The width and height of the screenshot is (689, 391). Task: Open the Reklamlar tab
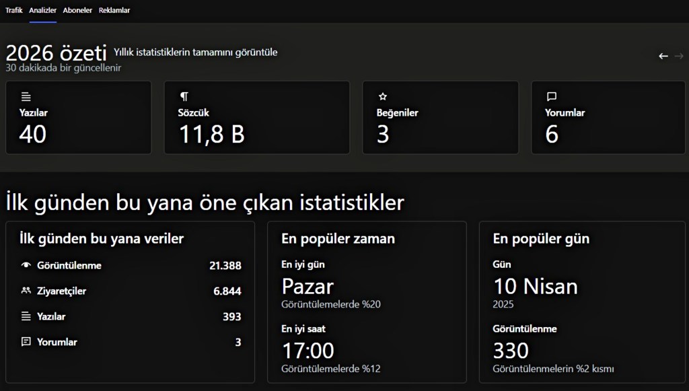point(114,10)
